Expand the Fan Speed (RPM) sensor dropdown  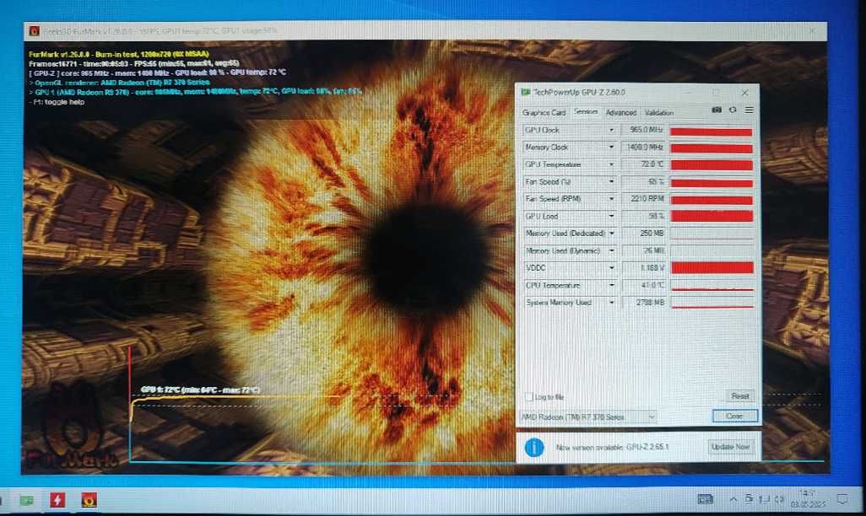[x=611, y=199]
